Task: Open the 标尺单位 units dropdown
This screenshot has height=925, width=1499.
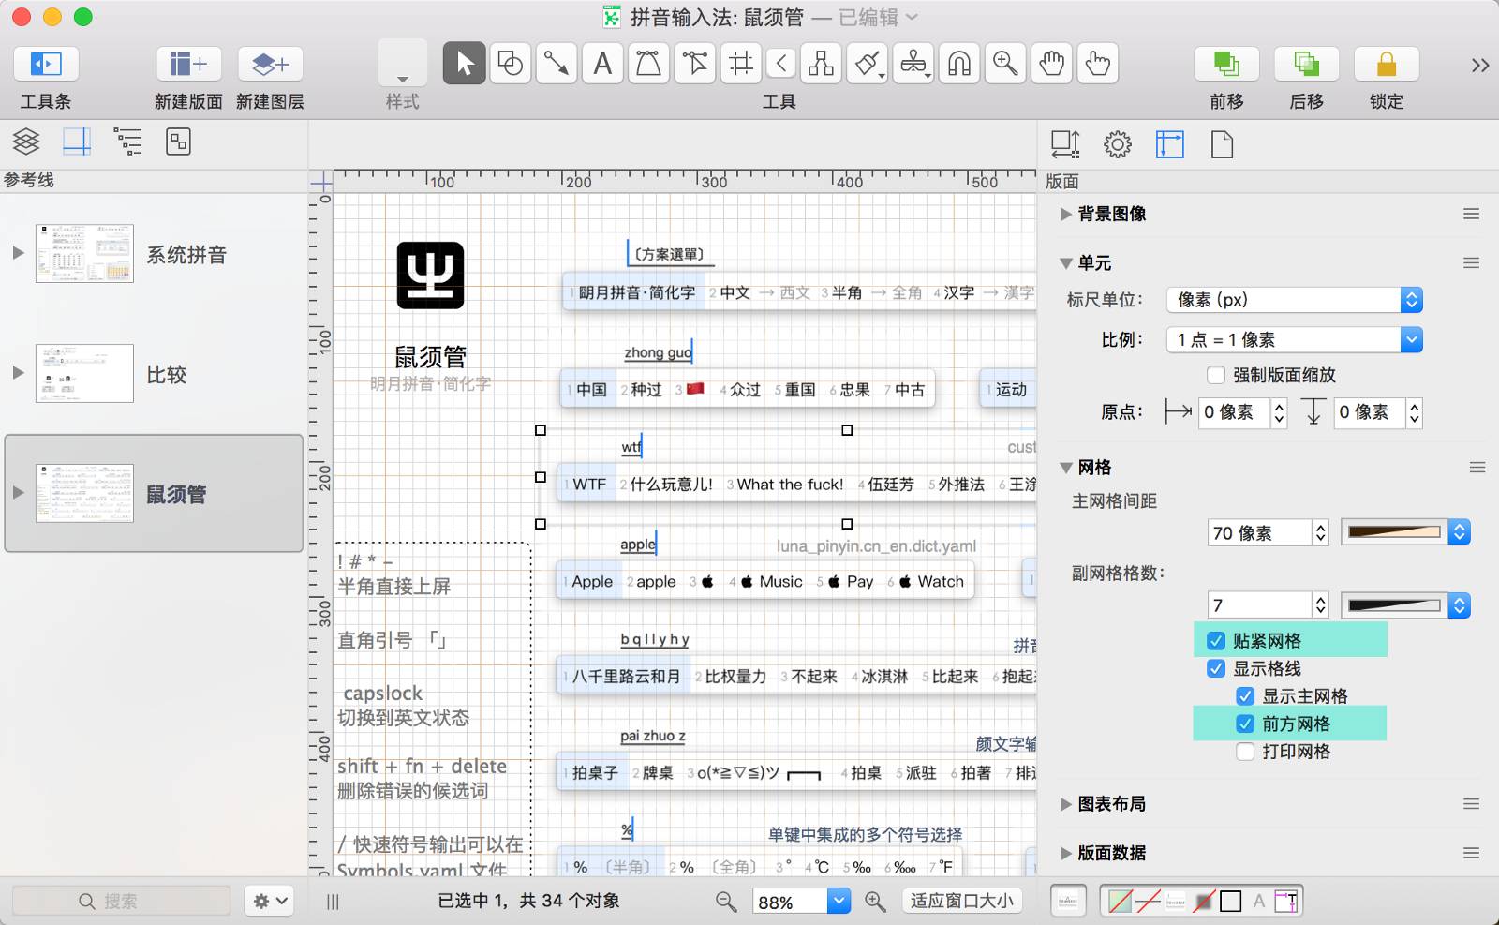Action: tap(1294, 300)
